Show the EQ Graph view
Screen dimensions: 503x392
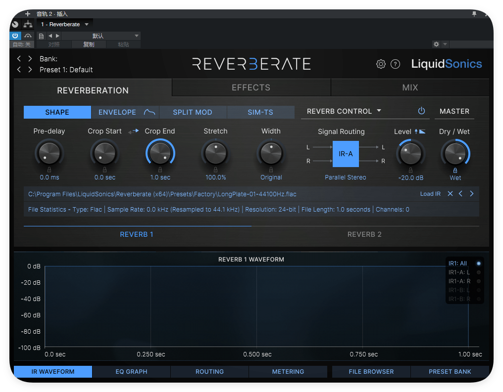131,372
